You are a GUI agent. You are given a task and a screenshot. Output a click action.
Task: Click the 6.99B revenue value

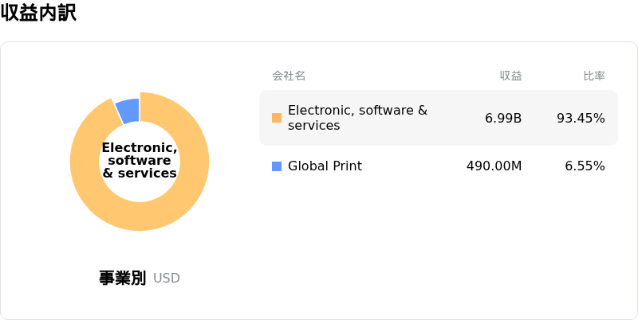[x=503, y=119]
